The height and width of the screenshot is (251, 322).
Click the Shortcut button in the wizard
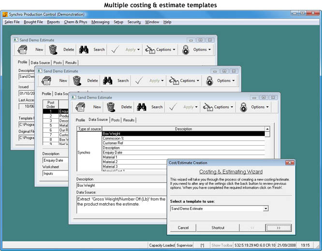218,228
